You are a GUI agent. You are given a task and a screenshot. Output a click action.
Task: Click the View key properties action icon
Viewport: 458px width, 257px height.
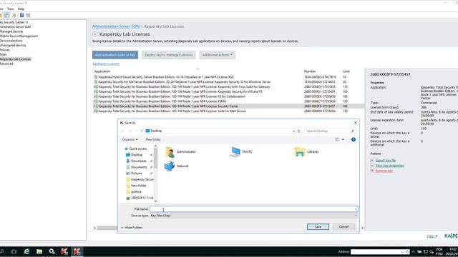[x=372, y=165]
